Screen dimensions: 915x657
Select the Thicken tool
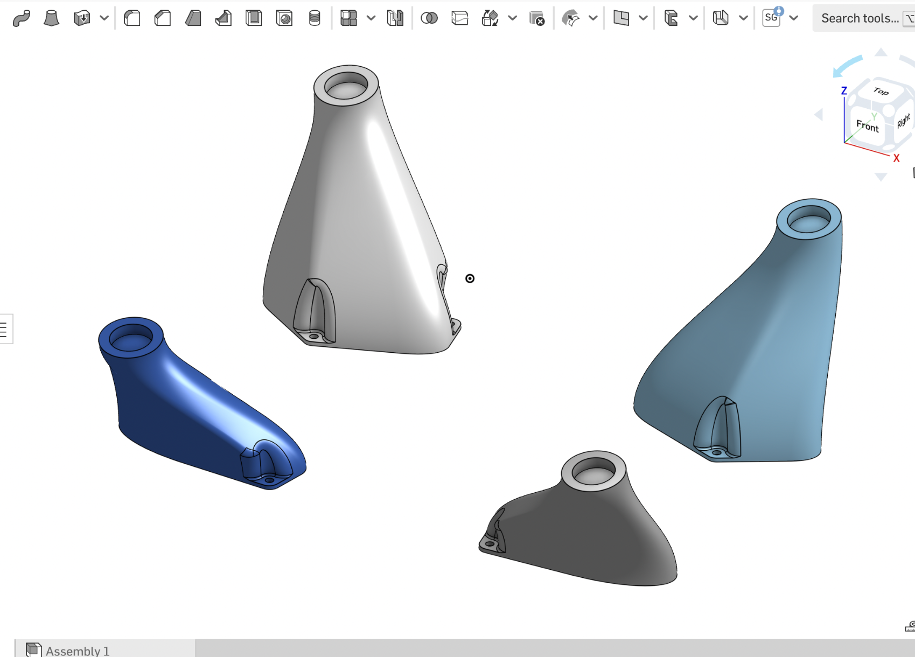tap(81, 18)
